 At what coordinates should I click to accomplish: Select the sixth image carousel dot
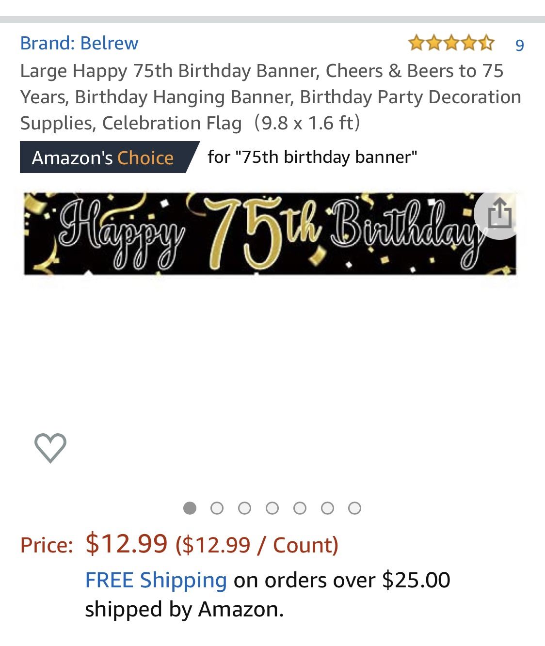pos(327,508)
